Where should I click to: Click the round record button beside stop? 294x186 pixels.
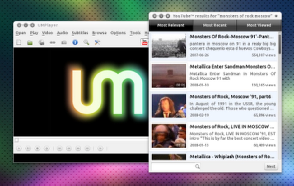(x=47, y=148)
